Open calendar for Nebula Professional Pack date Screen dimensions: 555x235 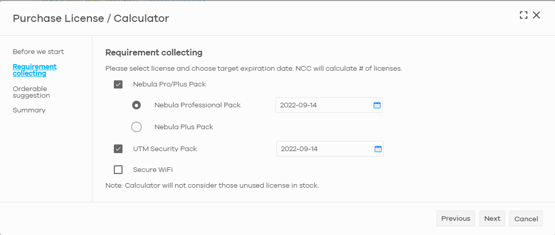click(377, 105)
